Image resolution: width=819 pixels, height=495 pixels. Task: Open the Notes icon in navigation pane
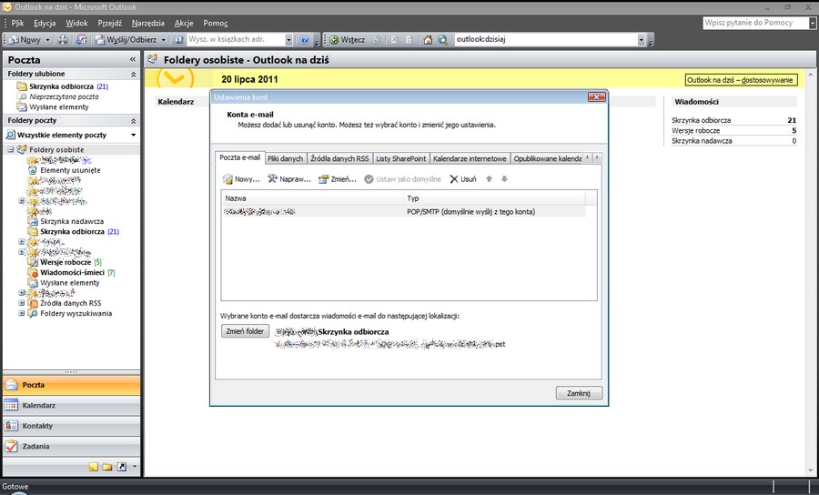[x=93, y=467]
